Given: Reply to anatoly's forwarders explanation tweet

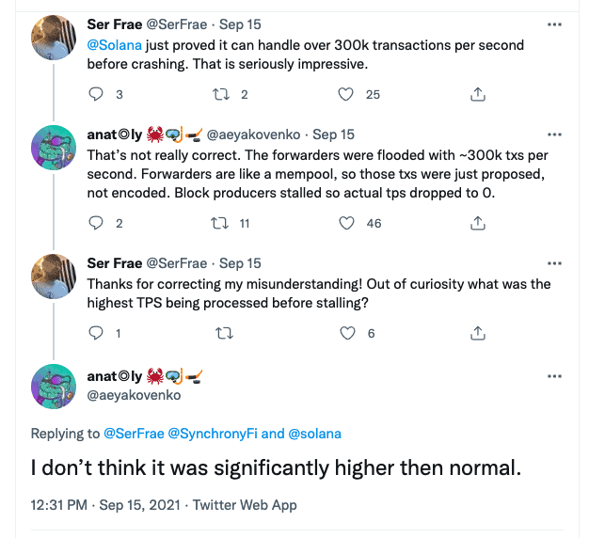Looking at the screenshot, I should coord(95,223).
